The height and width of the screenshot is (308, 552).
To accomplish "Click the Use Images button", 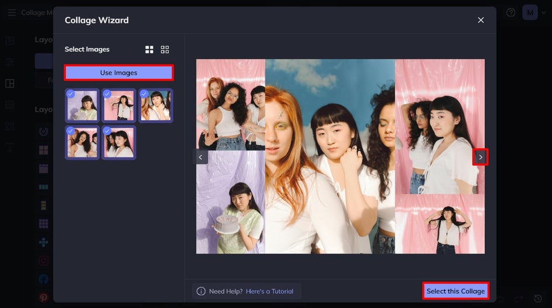I will click(x=119, y=73).
